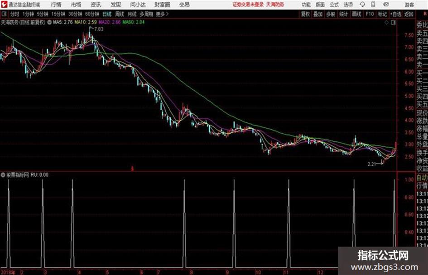Image resolution: width=428 pixels, height=275 pixels.
Task: Click the MA5: 2.76 value
Action: [x=63, y=22]
